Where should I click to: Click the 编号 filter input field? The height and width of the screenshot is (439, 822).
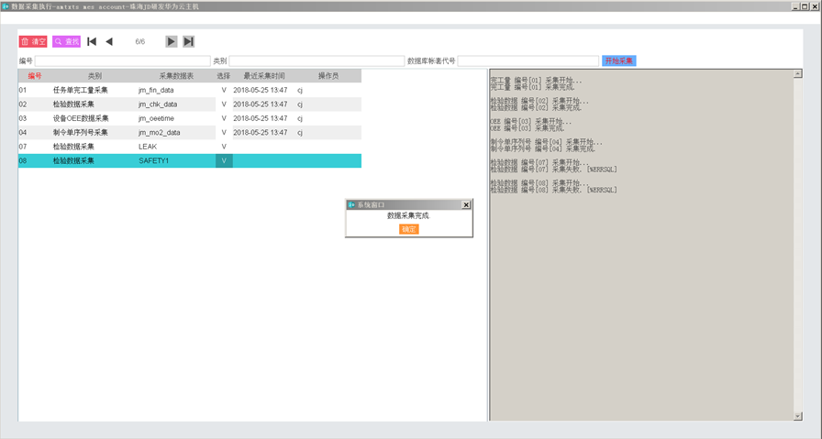point(122,61)
